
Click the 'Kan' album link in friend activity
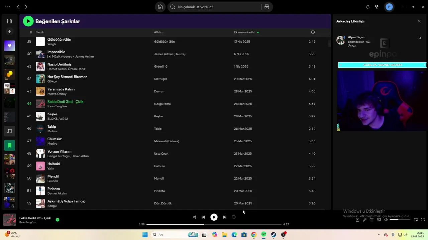(x=354, y=46)
